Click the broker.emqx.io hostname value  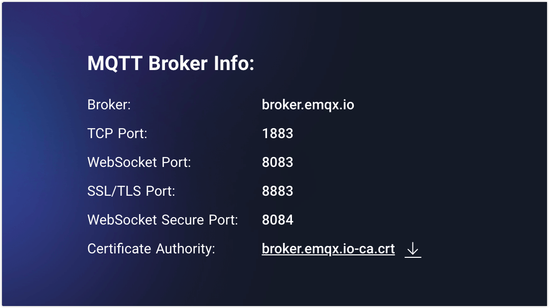308,105
